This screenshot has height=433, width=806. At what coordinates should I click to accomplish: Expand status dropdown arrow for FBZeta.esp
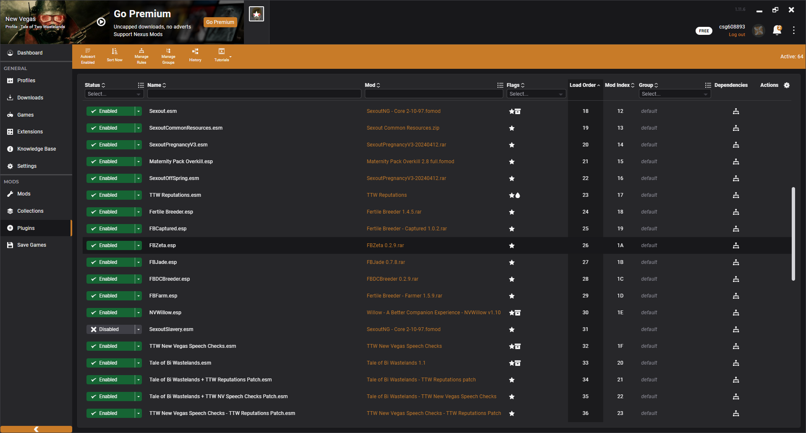tap(138, 245)
